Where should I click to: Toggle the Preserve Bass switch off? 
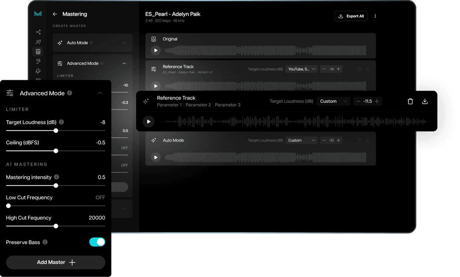(x=97, y=242)
